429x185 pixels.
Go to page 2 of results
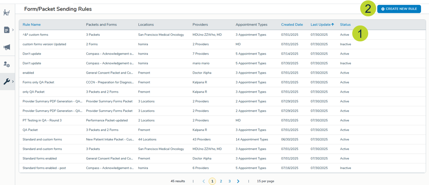coord(221,181)
